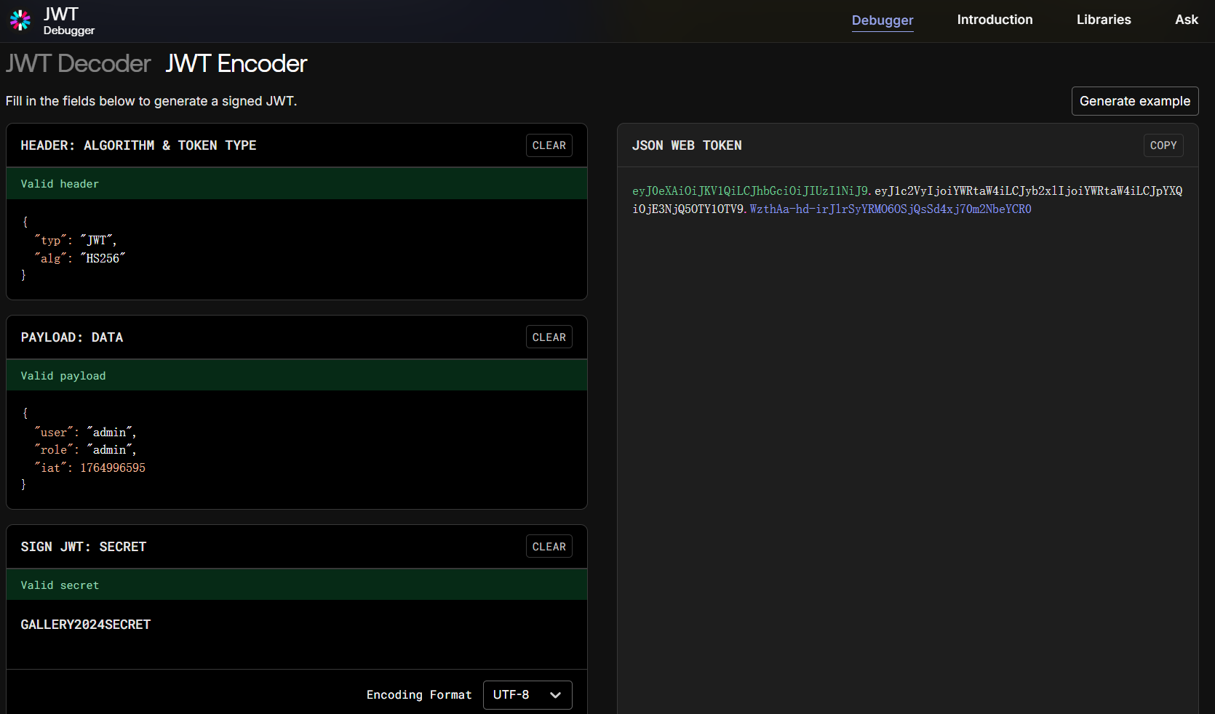Go to the Introduction page
This screenshot has height=714, width=1215.
994,20
